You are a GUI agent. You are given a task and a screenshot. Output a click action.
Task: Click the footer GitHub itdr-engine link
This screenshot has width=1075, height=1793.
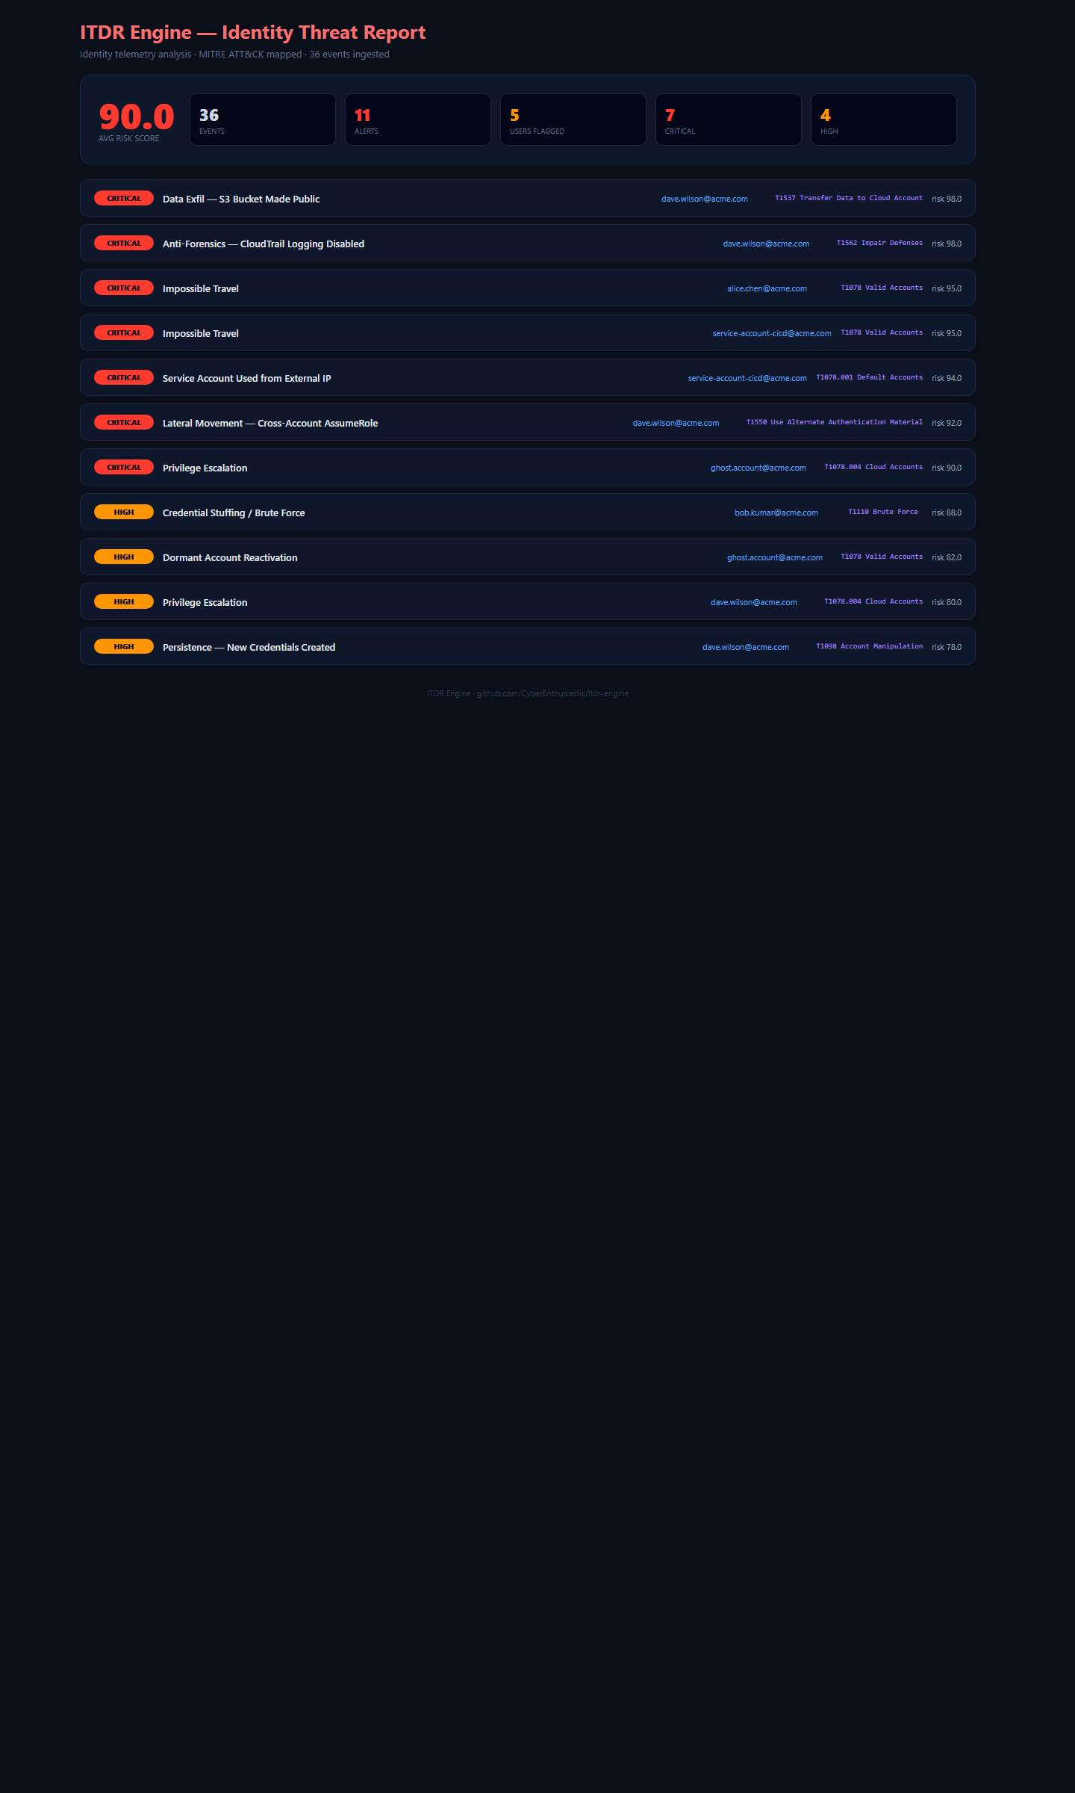552,694
